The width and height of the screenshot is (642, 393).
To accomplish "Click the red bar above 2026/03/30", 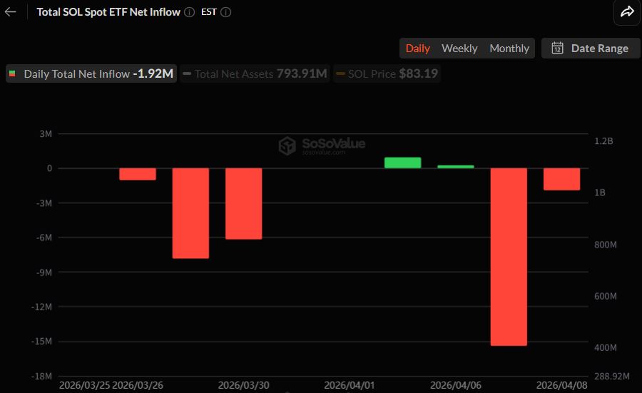I will 244,203.
